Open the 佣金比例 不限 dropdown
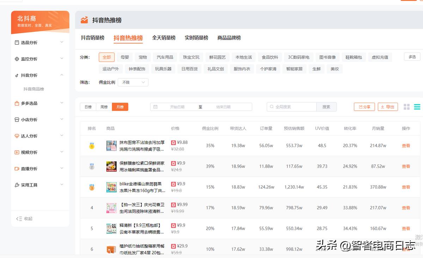This screenshot has width=423, height=258. tap(133, 82)
